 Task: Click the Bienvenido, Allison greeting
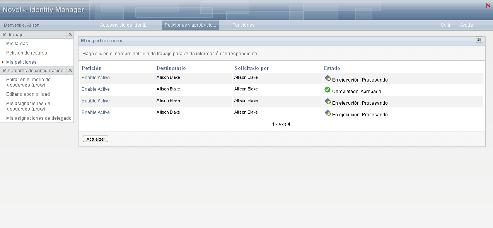click(x=22, y=25)
